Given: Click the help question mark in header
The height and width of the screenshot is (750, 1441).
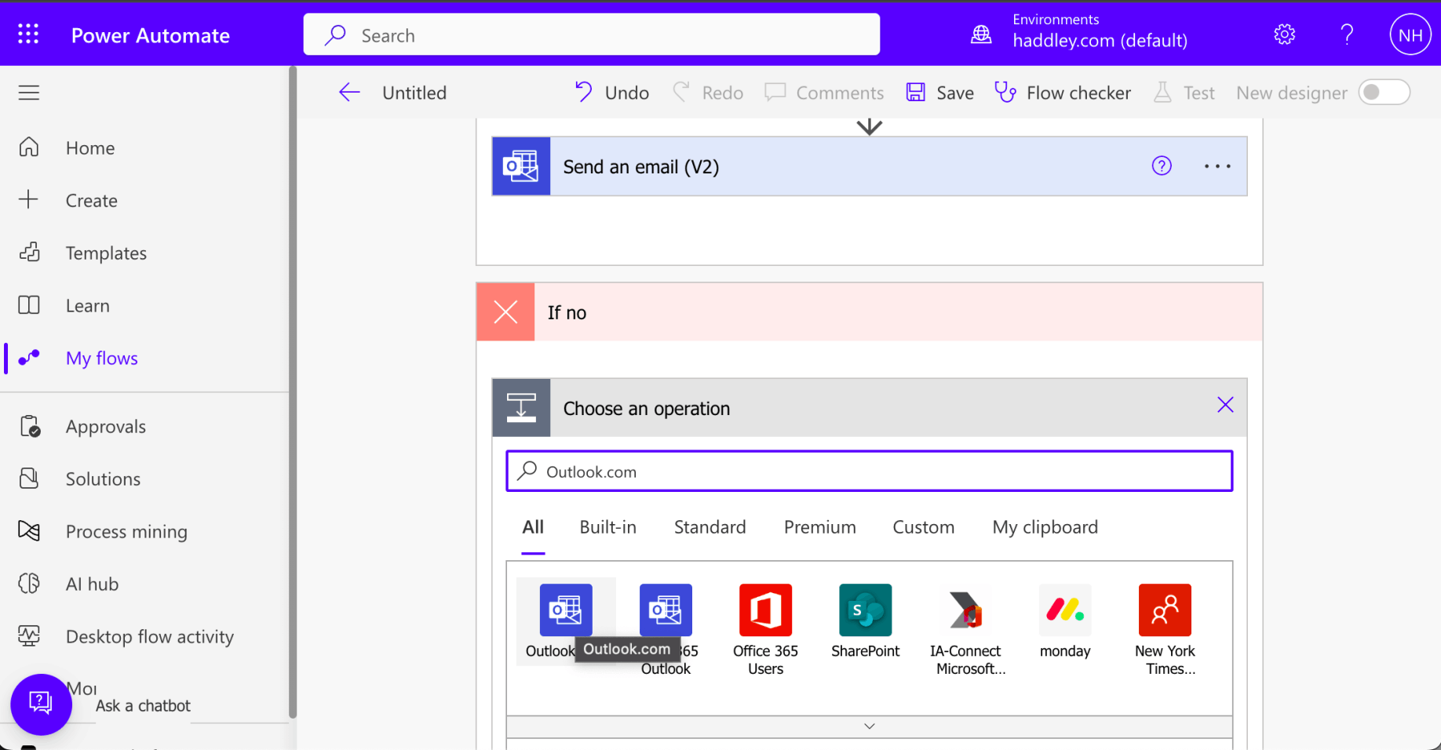Looking at the screenshot, I should tap(1347, 35).
